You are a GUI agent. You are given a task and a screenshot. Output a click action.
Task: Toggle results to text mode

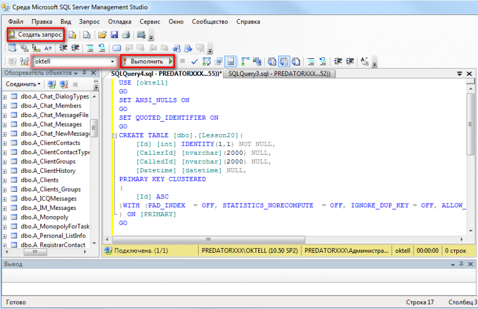click(271, 60)
